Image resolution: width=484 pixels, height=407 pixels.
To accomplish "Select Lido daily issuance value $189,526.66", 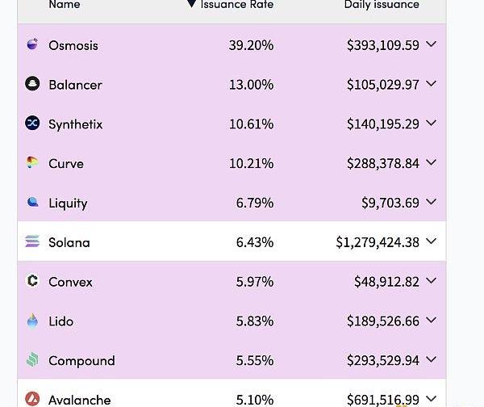I will (x=383, y=321).
